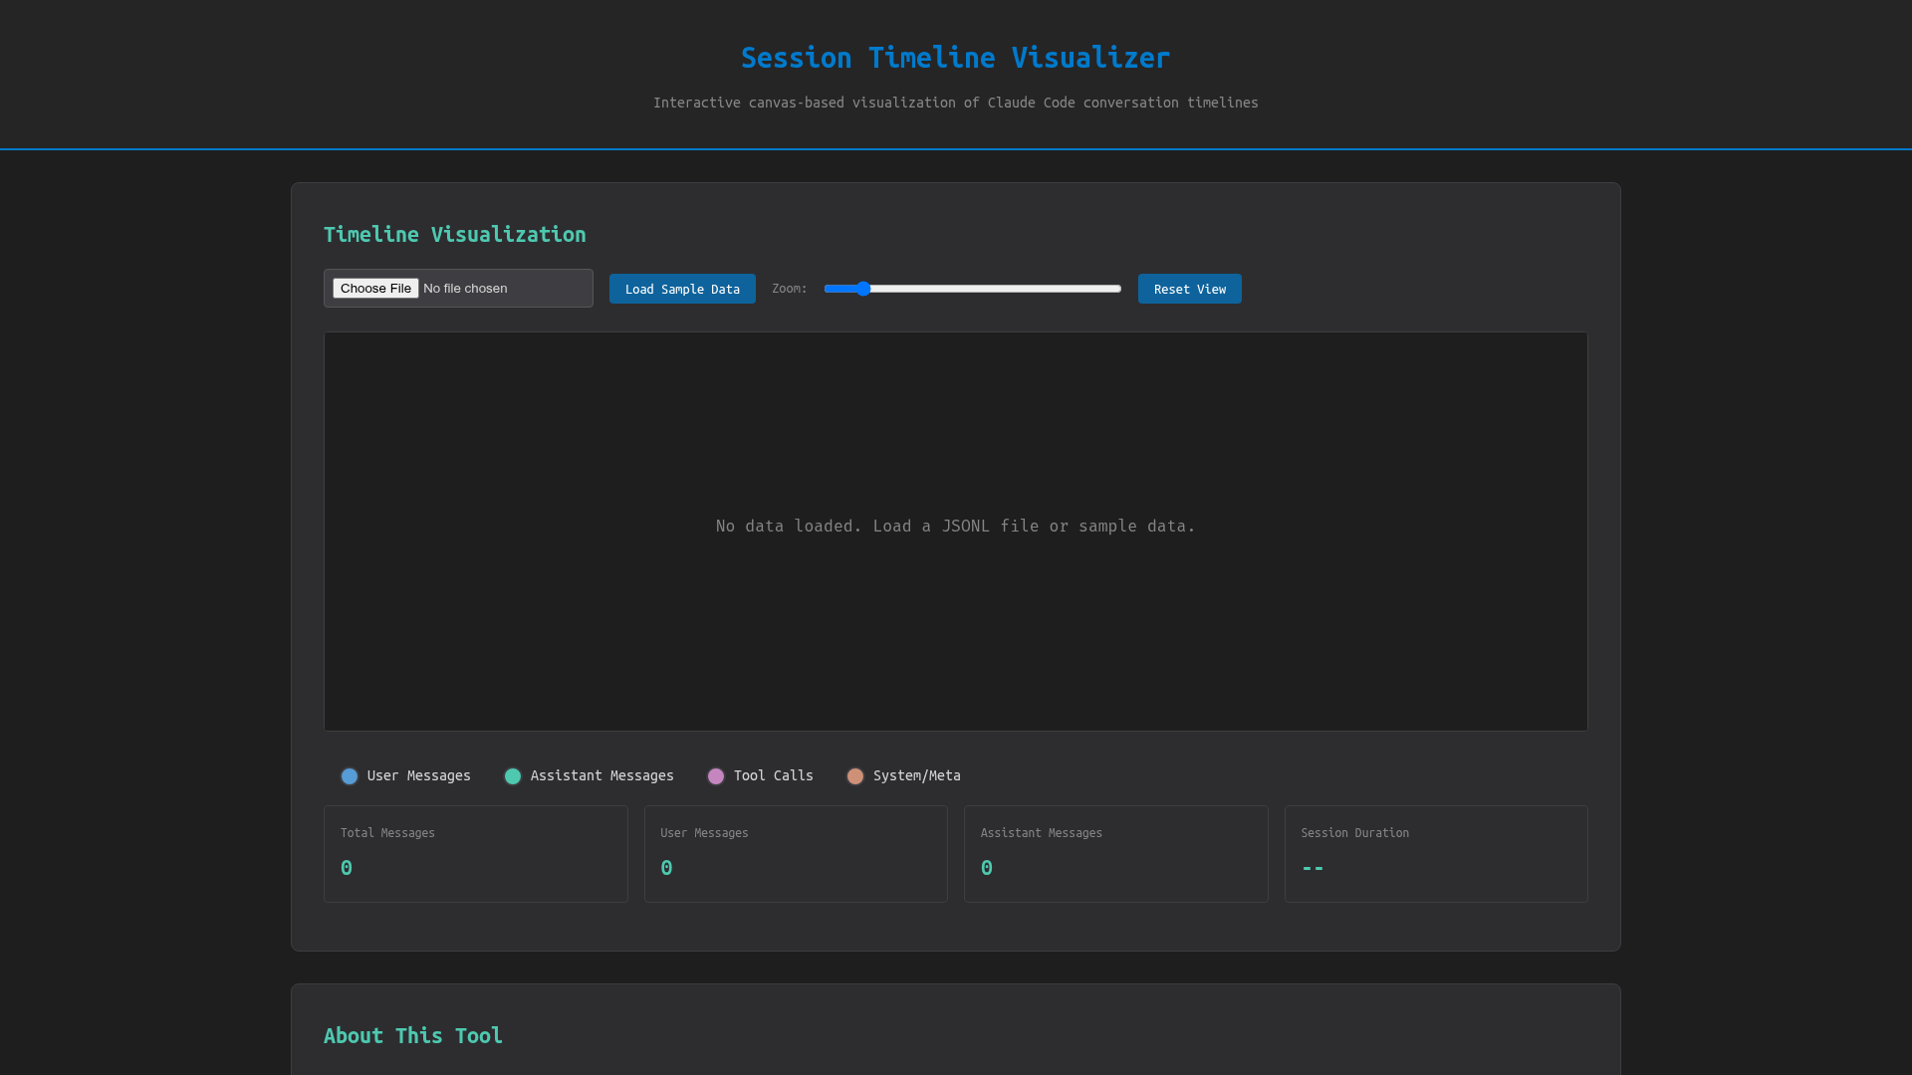This screenshot has width=1912, height=1075.
Task: Click the Total Messages stat card
Action: [475, 854]
